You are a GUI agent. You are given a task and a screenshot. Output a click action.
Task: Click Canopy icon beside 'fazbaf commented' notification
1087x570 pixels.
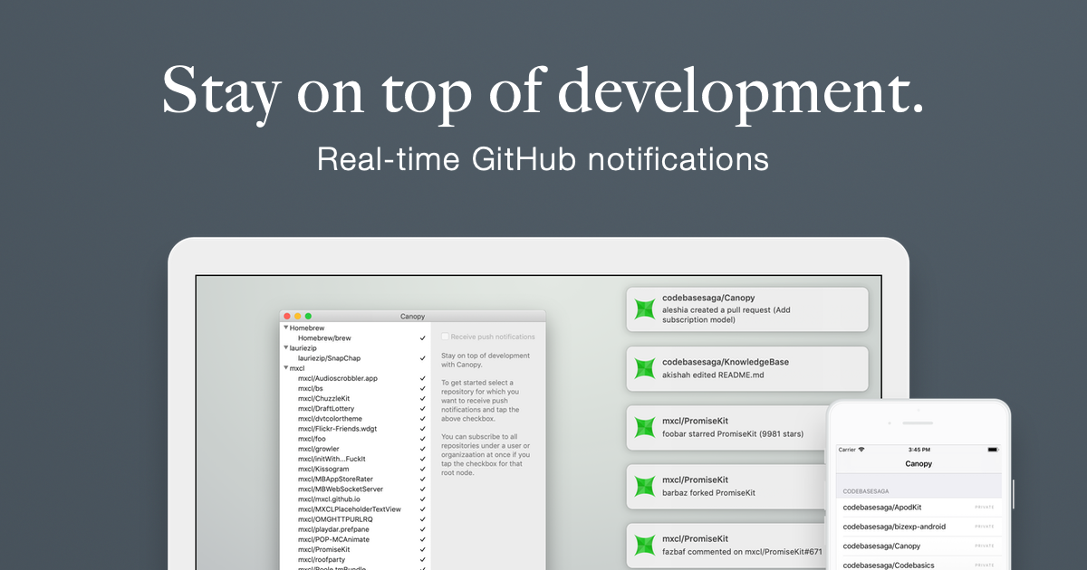(x=644, y=545)
